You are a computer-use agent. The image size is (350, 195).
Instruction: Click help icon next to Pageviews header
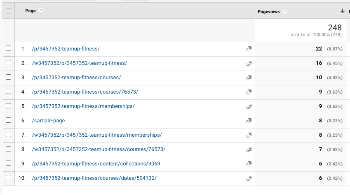click(285, 11)
